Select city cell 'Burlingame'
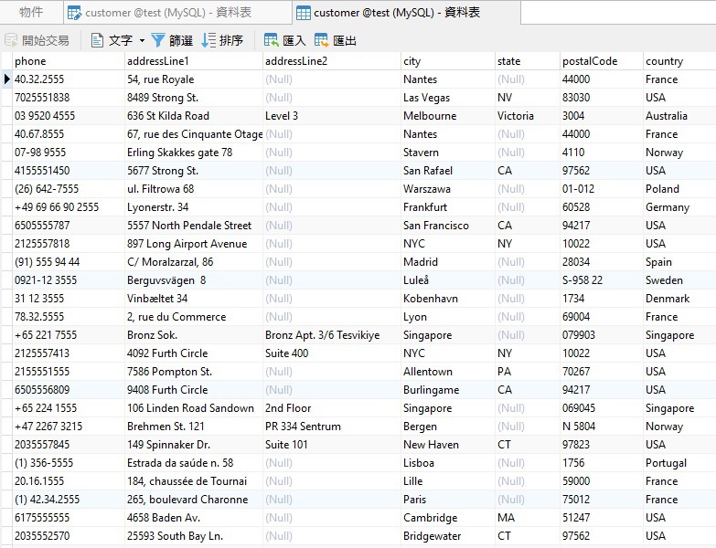 pos(448,390)
